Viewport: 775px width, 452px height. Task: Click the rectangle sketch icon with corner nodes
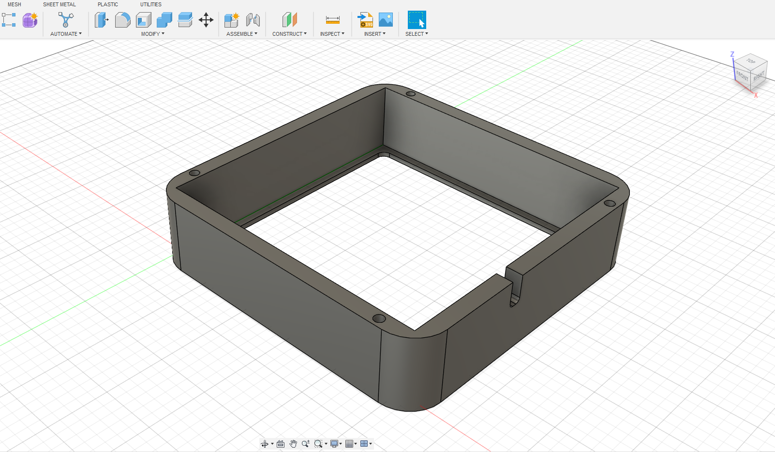pyautogui.click(x=9, y=20)
